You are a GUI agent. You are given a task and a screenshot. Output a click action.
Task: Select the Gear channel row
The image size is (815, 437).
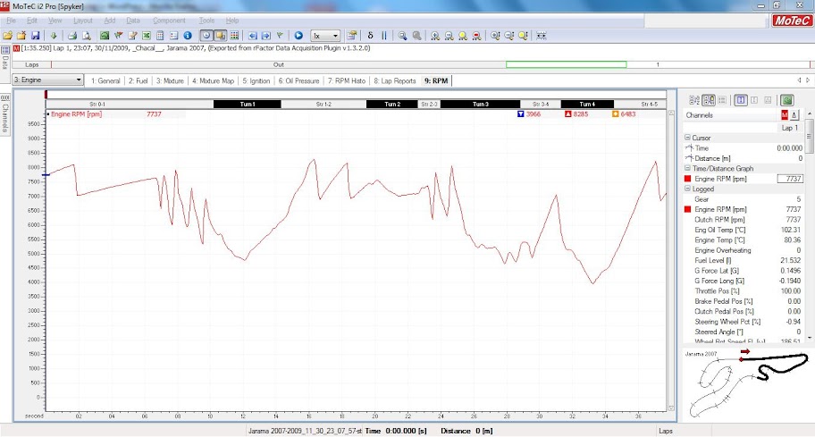[744, 199]
